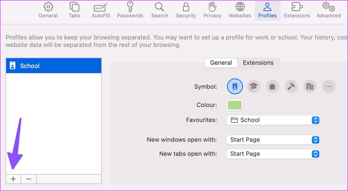
Task: Open the Advanced settings pane
Action: [x=328, y=10]
